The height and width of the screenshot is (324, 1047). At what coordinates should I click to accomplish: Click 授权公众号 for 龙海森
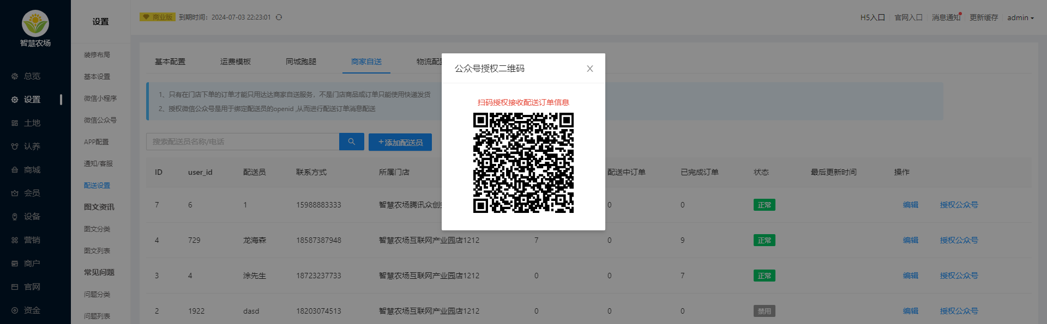click(x=959, y=240)
